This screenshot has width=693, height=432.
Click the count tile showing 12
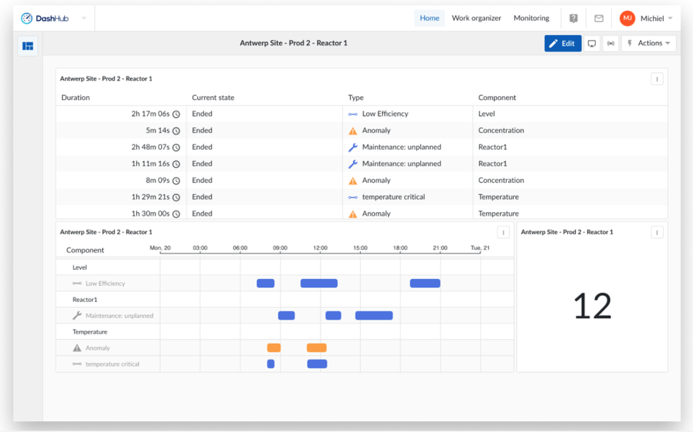click(592, 297)
